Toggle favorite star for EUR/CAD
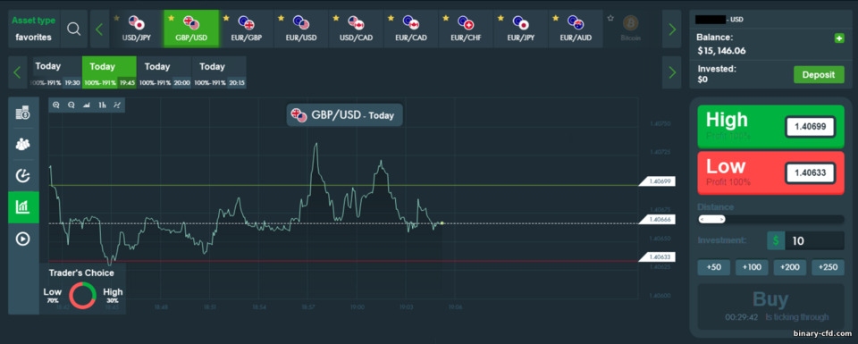The height and width of the screenshot is (344, 858). 391,18
